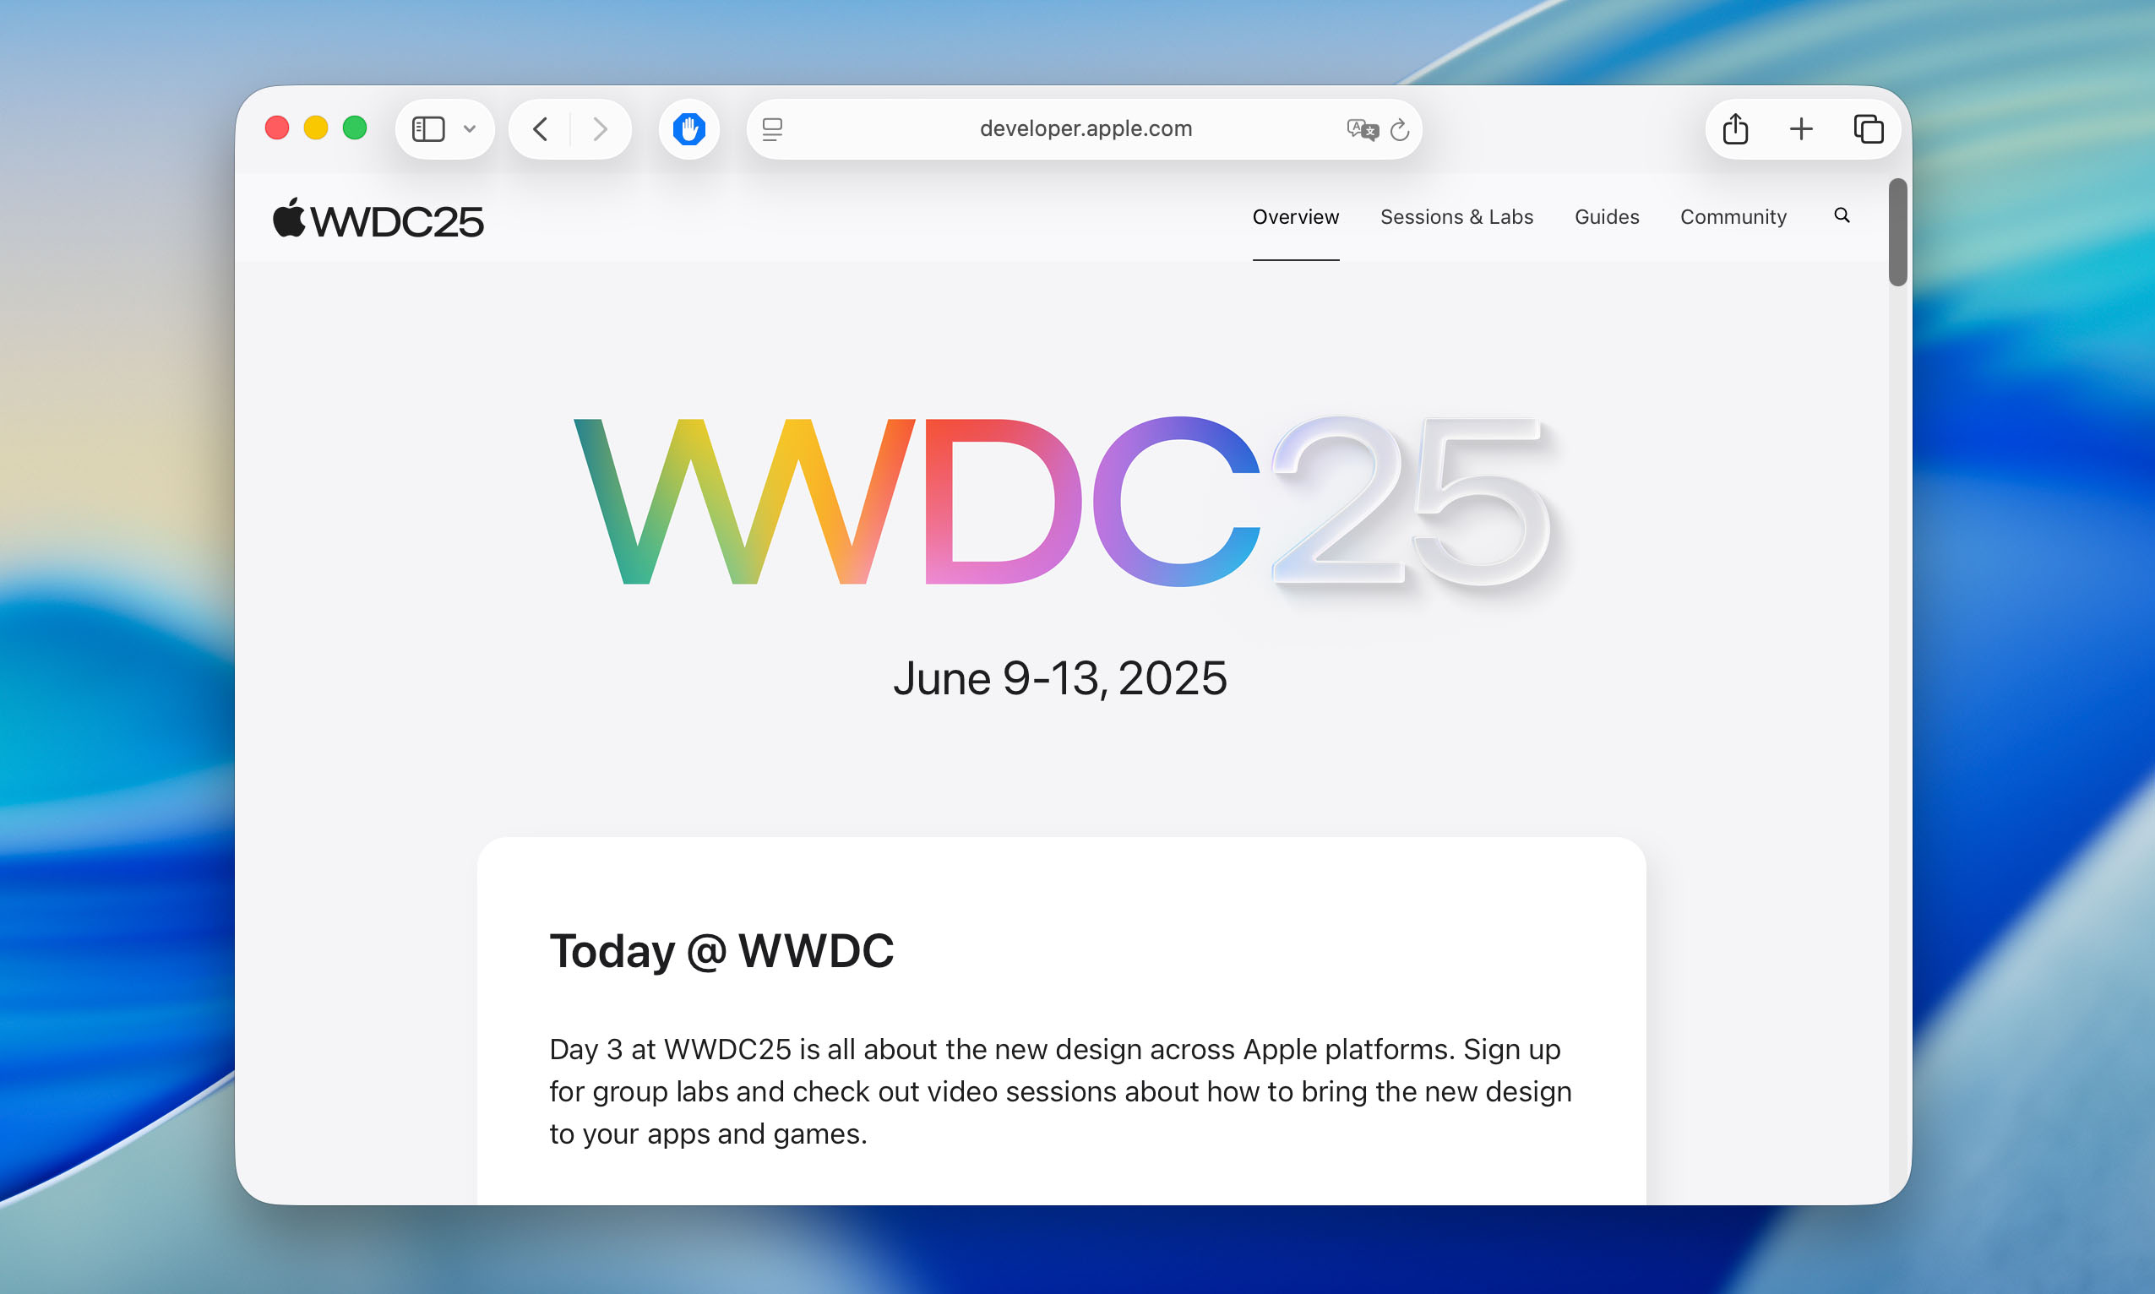Close the Safari window
The height and width of the screenshot is (1294, 2155).
click(x=277, y=128)
